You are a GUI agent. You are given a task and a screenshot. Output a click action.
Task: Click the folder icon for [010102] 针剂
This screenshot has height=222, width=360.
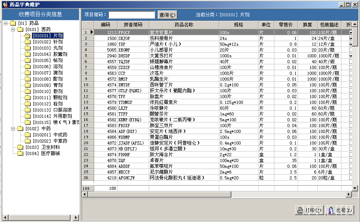coord(28,42)
